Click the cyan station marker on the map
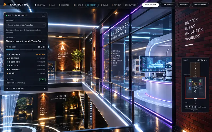Viewport: 212px width, 132px height. (x=190, y=81)
